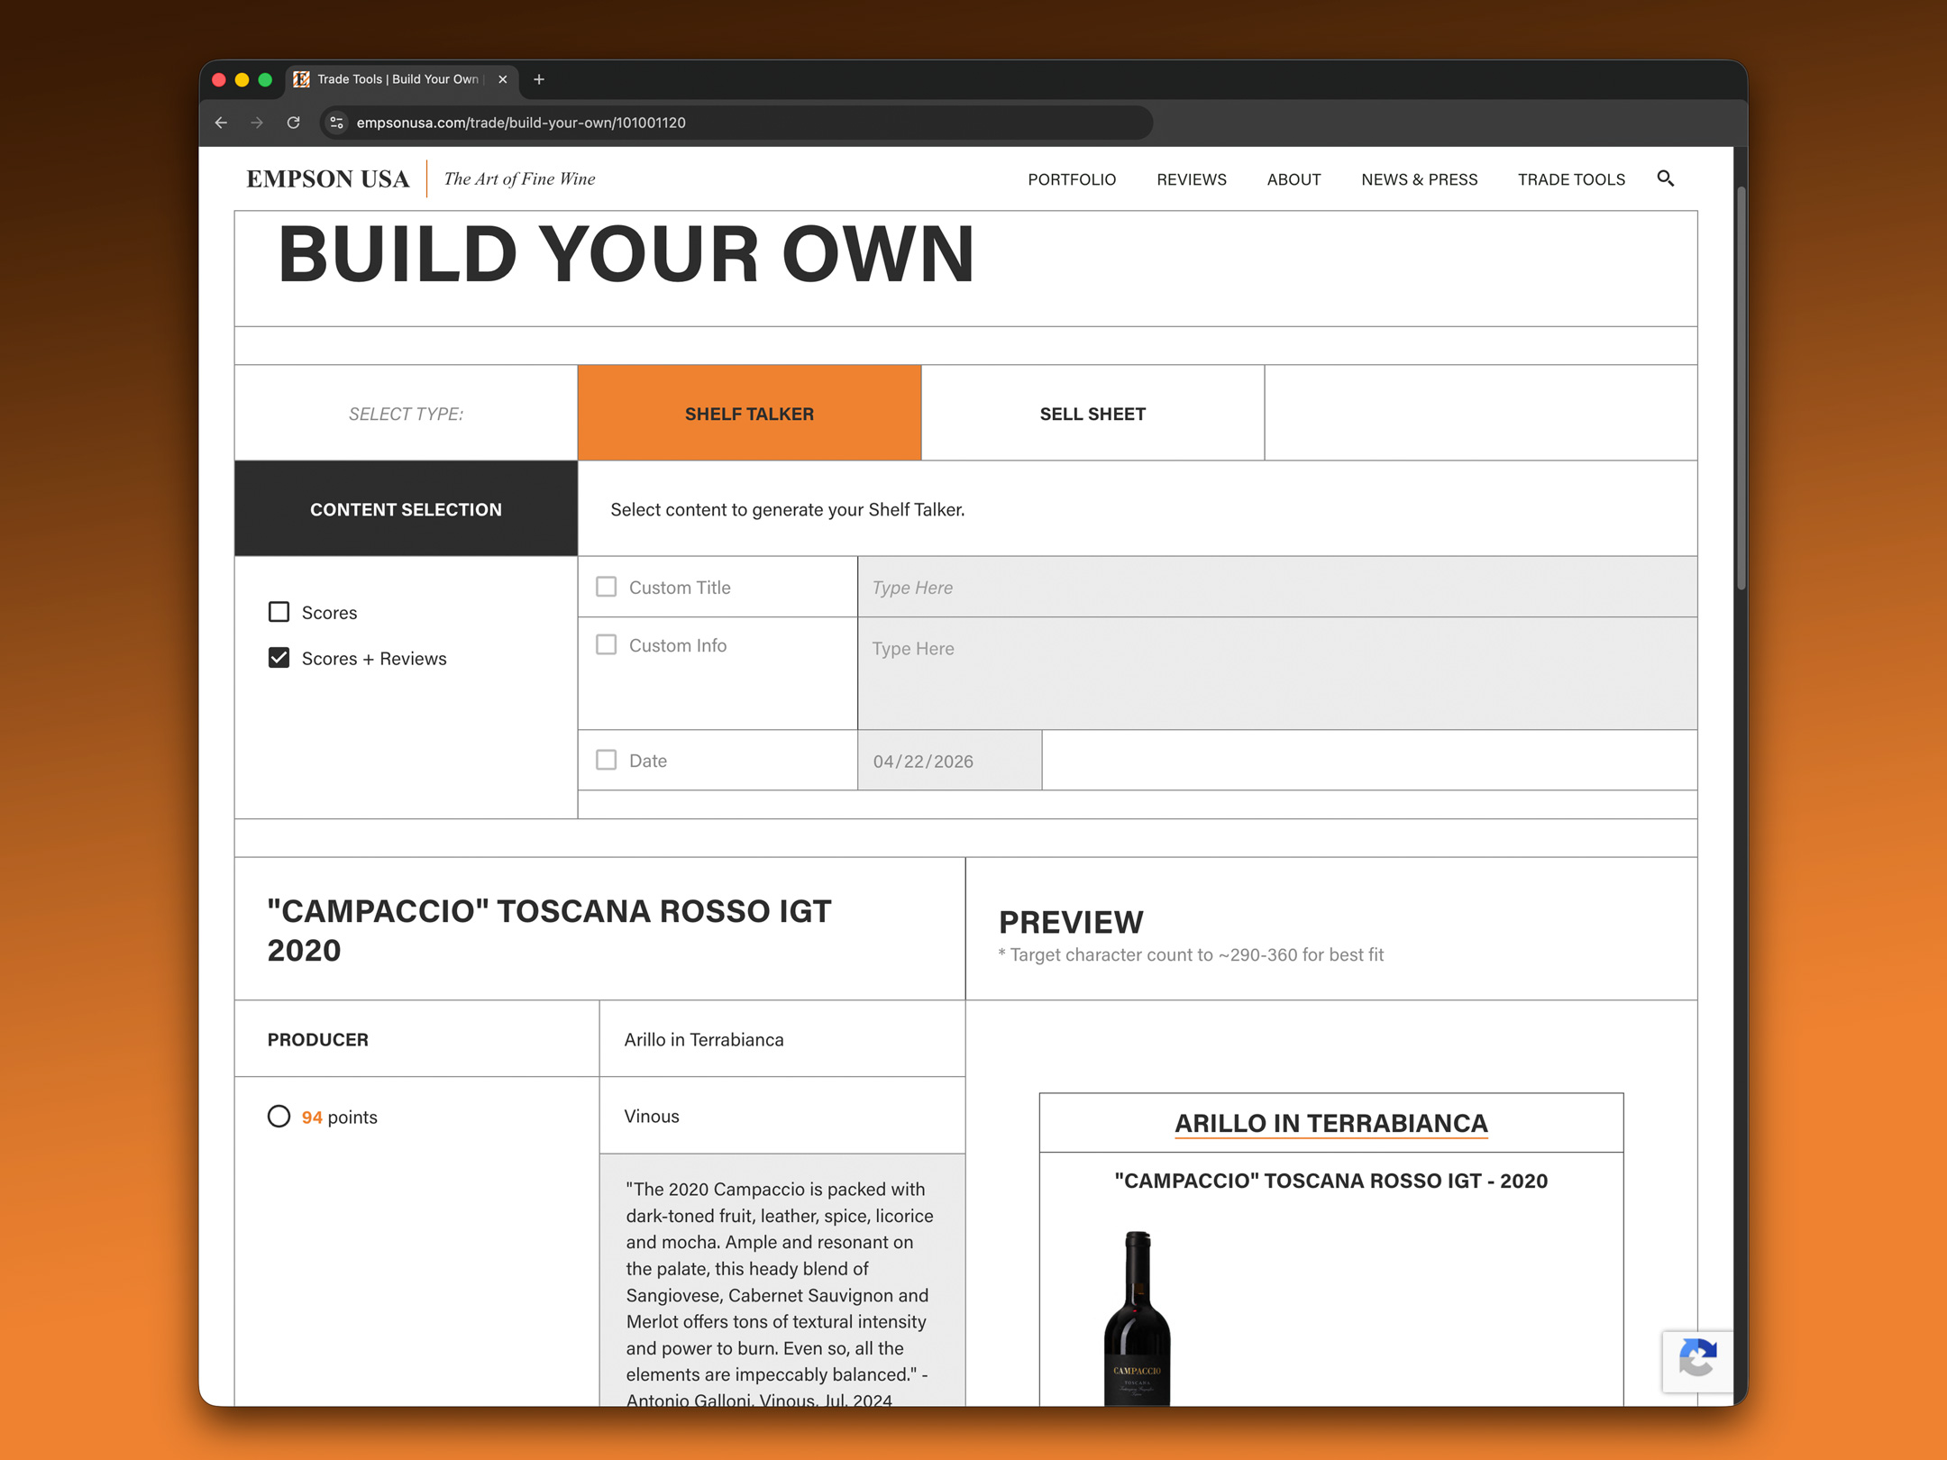The width and height of the screenshot is (1947, 1460).
Task: Open the News & Press menu
Action: (x=1420, y=179)
